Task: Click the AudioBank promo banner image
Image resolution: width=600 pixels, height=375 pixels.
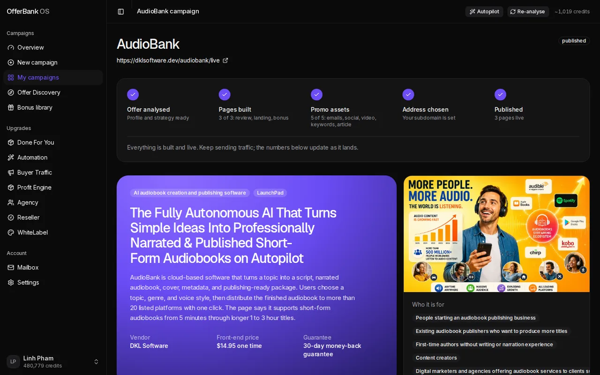Action: pos(496,234)
